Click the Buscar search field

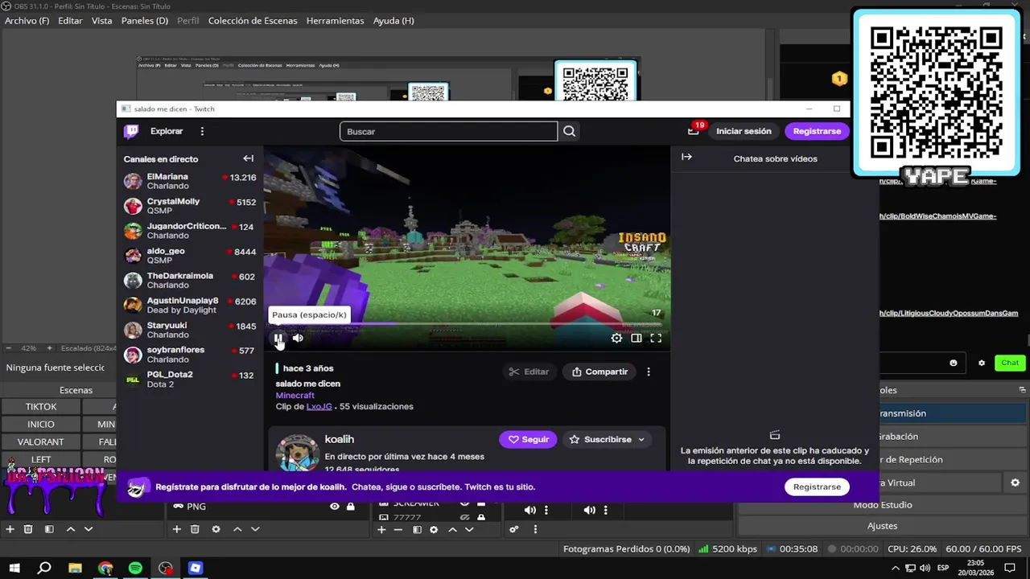tap(448, 131)
